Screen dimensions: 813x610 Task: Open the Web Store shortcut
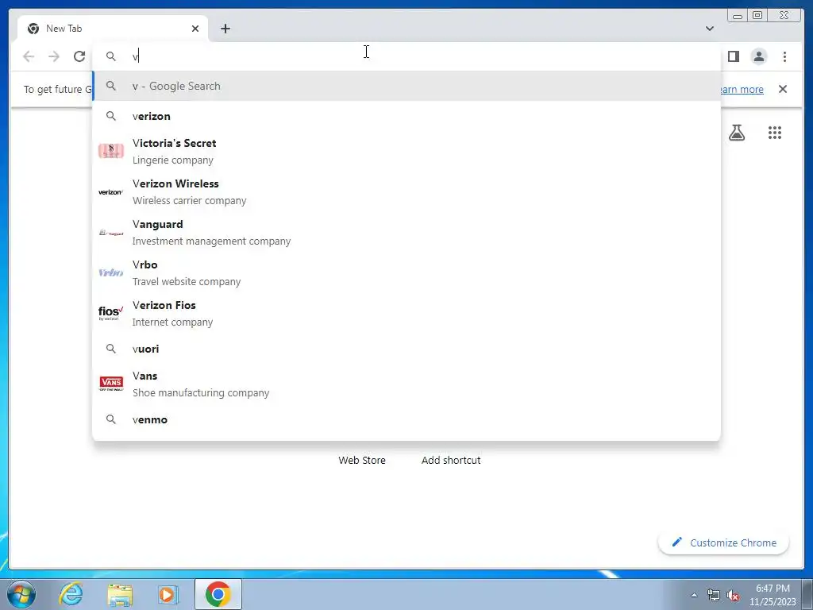coord(362,460)
